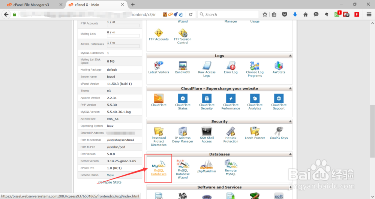Image resolution: width=375 pixels, height=199 pixels.
Task: Go to browser home page
Action: (305, 15)
